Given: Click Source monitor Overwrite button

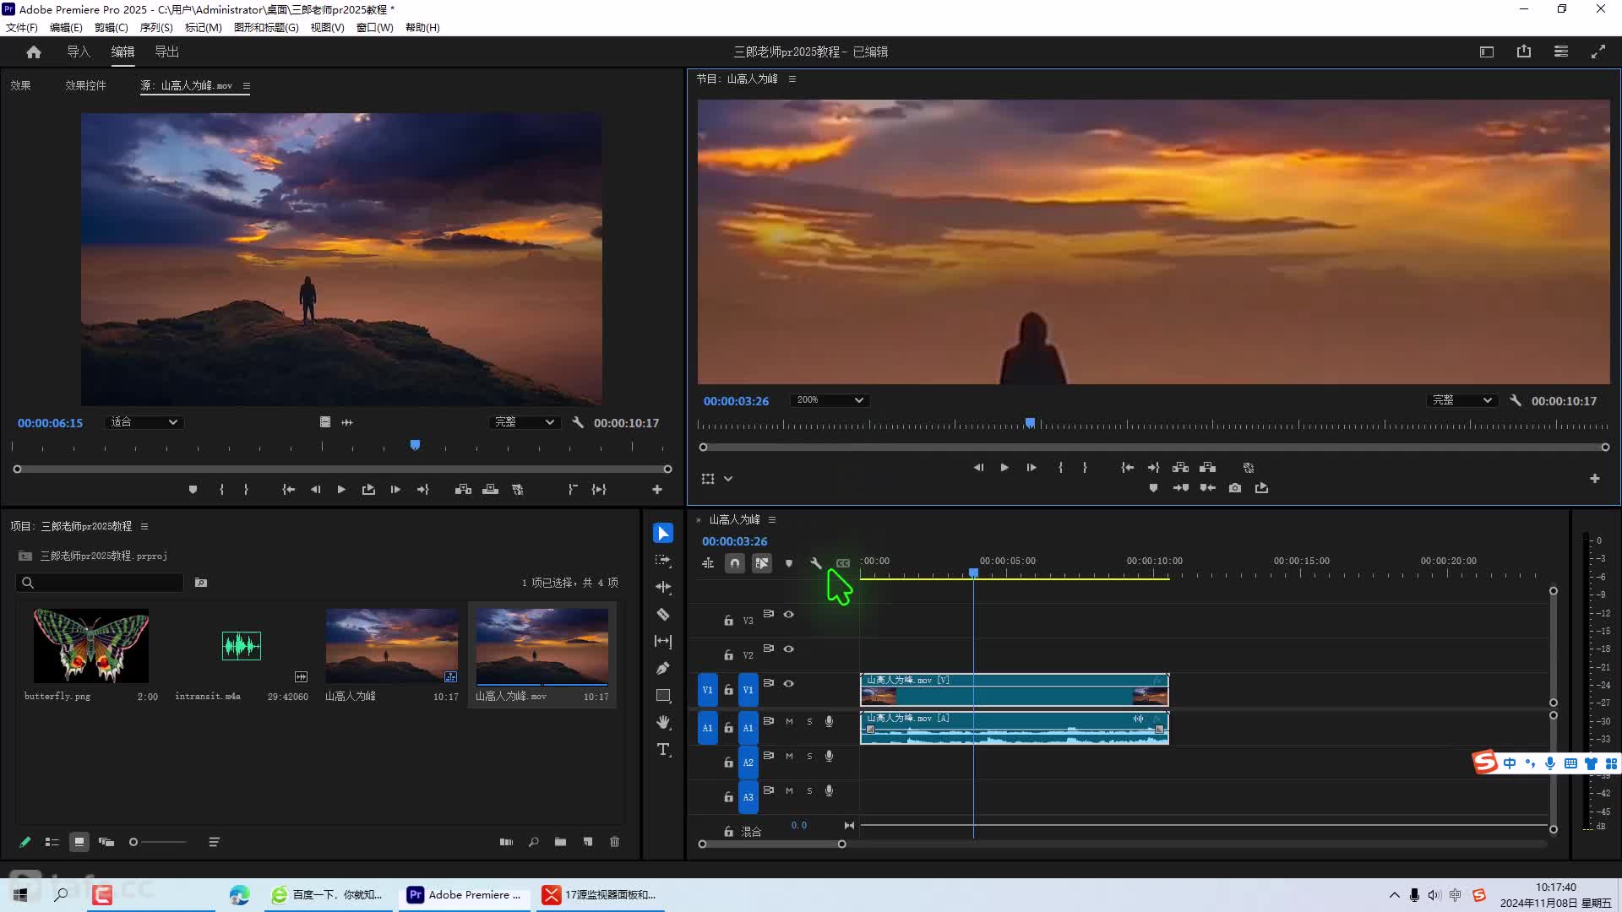Looking at the screenshot, I should point(490,490).
